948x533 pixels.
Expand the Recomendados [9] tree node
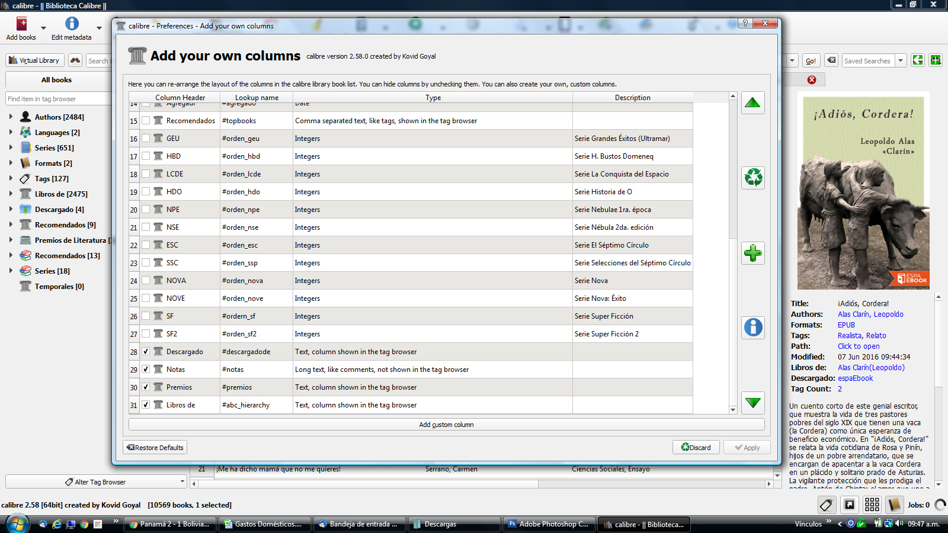(x=11, y=224)
